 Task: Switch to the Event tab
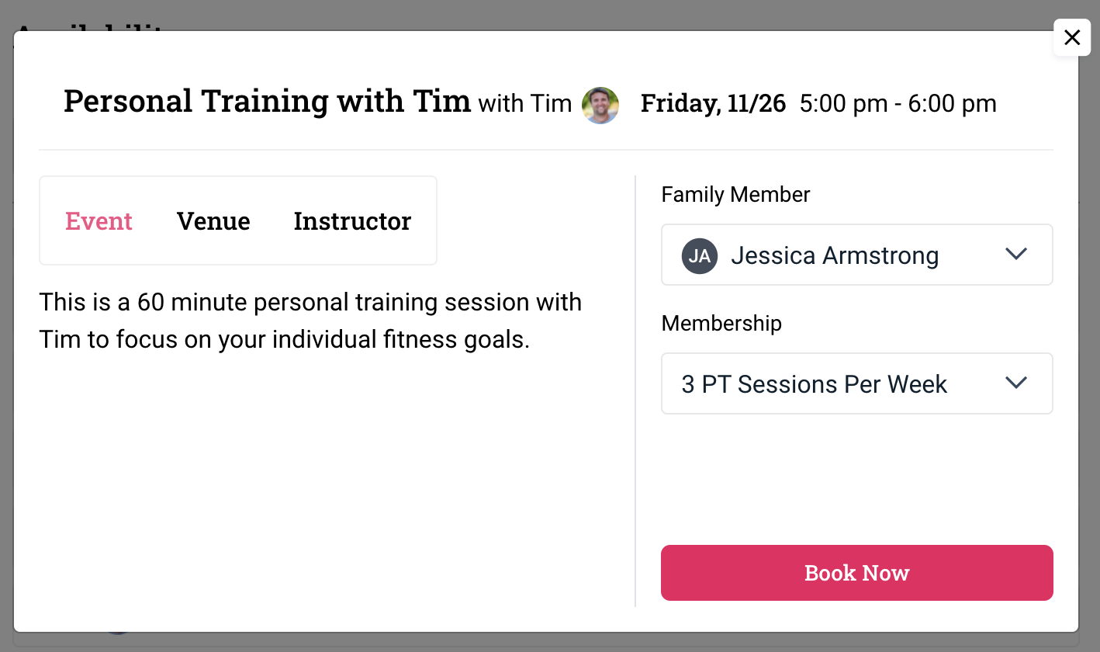[x=99, y=221]
